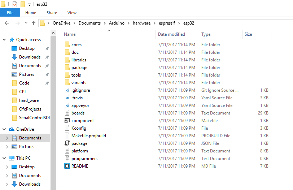Navigate to Documents in the address bar
This screenshot has height=190, width=293.
[89, 23]
